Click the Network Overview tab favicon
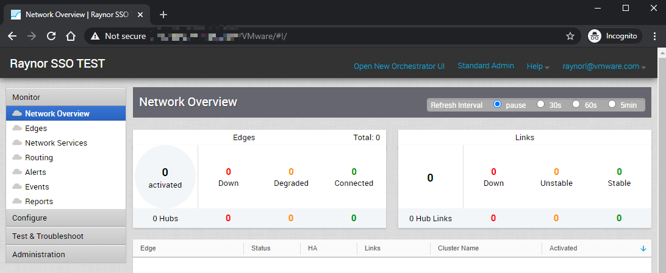This screenshot has height=273, width=666. [16, 15]
